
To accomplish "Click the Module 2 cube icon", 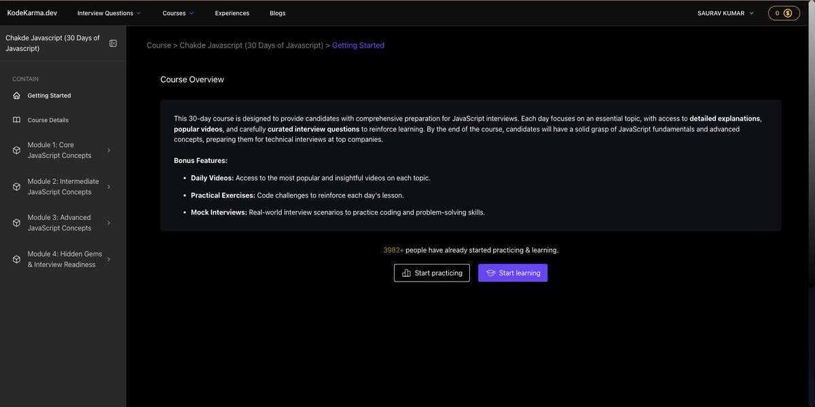I will pyautogui.click(x=17, y=187).
